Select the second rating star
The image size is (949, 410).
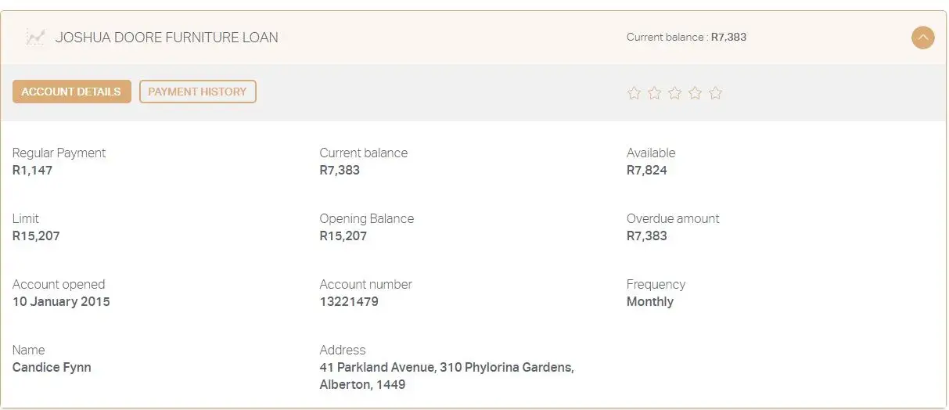point(654,93)
